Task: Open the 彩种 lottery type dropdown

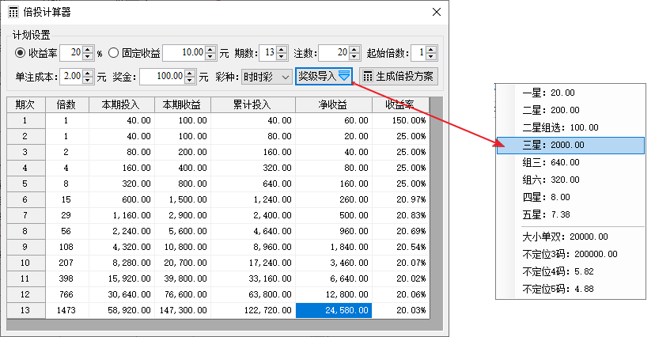Action: click(267, 77)
